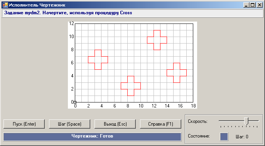Click the Состояние color indicator square
This screenshot has height=146, width=265.
coord(224,136)
